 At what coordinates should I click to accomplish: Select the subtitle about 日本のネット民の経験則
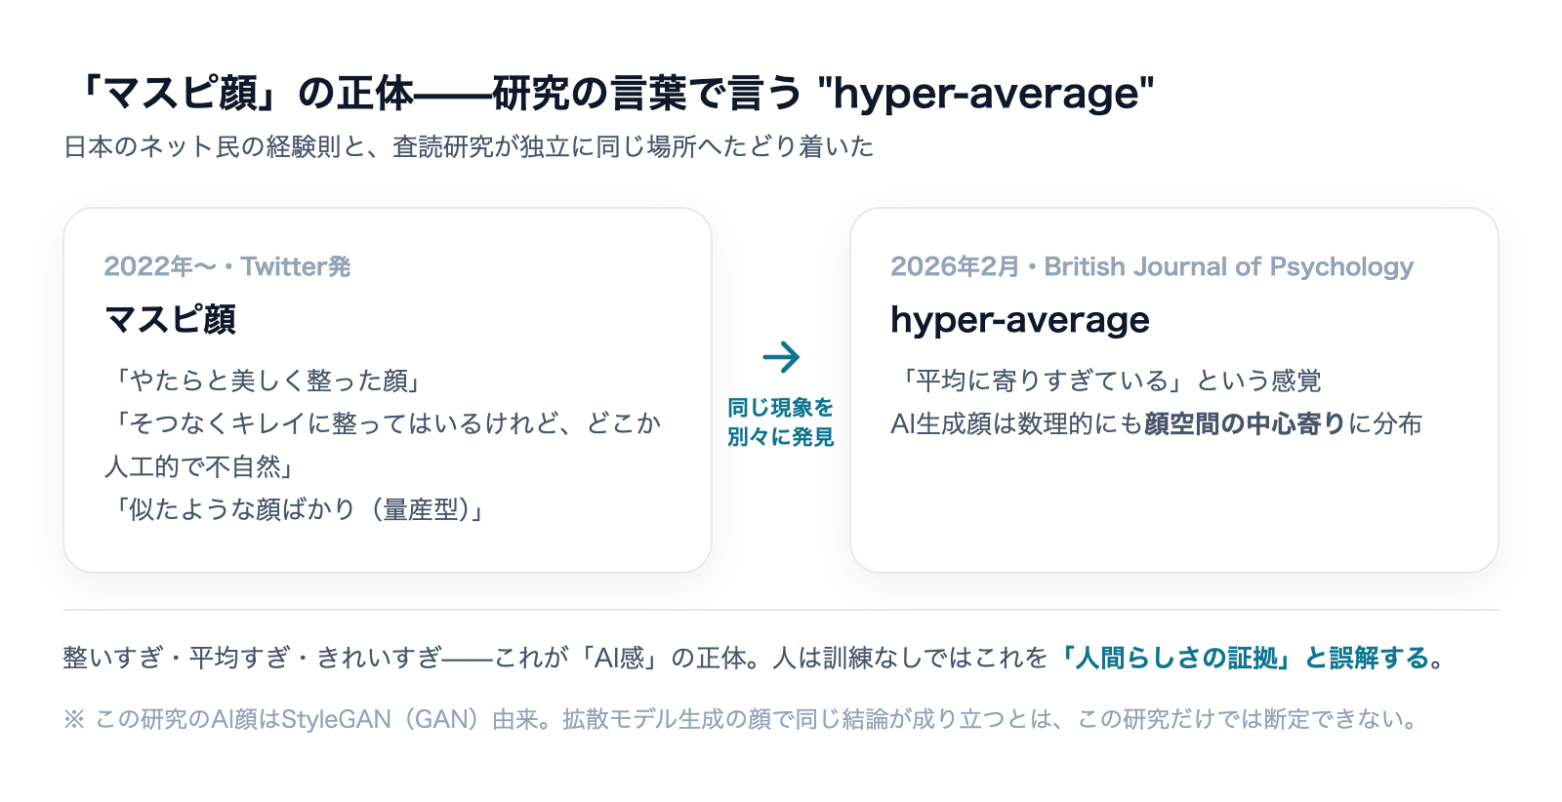tap(469, 146)
